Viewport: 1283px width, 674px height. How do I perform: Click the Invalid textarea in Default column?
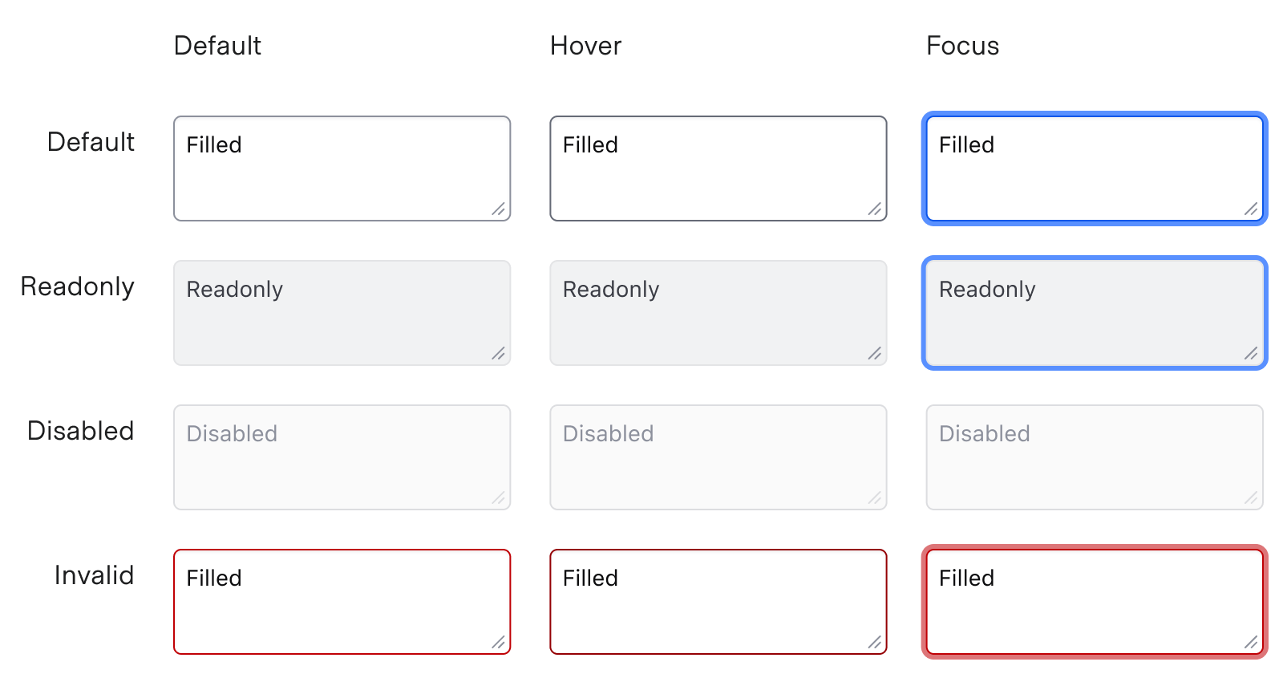pos(342,602)
